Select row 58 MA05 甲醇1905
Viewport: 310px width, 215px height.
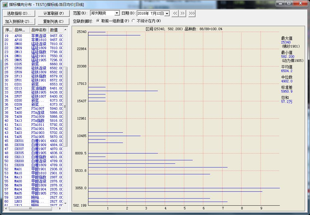point(33,193)
